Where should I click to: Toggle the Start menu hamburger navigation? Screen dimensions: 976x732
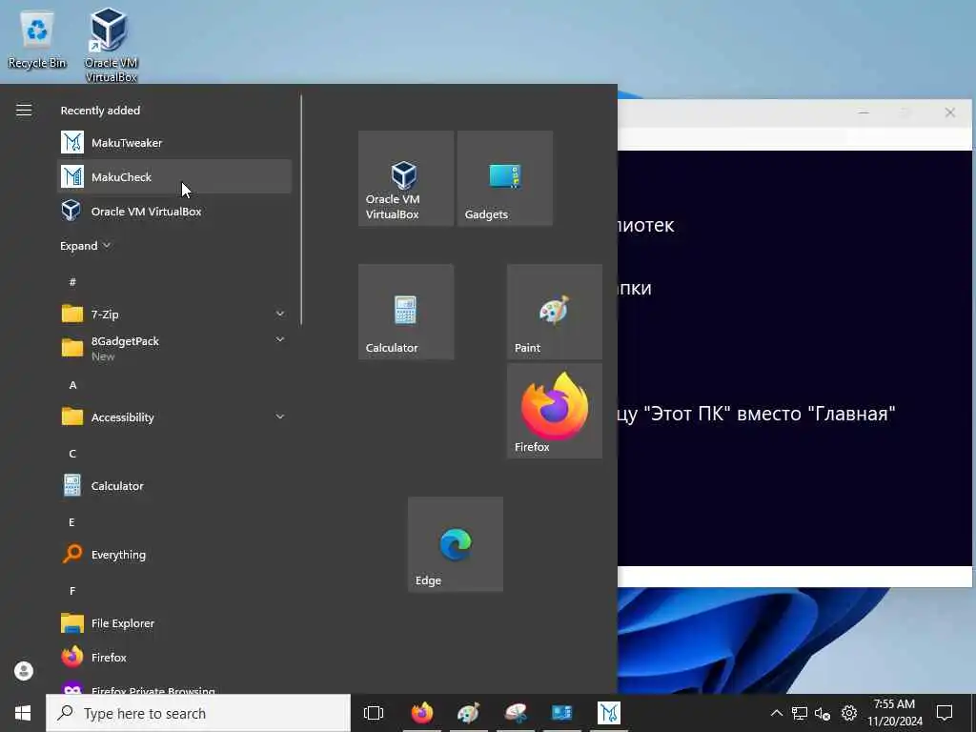(24, 111)
